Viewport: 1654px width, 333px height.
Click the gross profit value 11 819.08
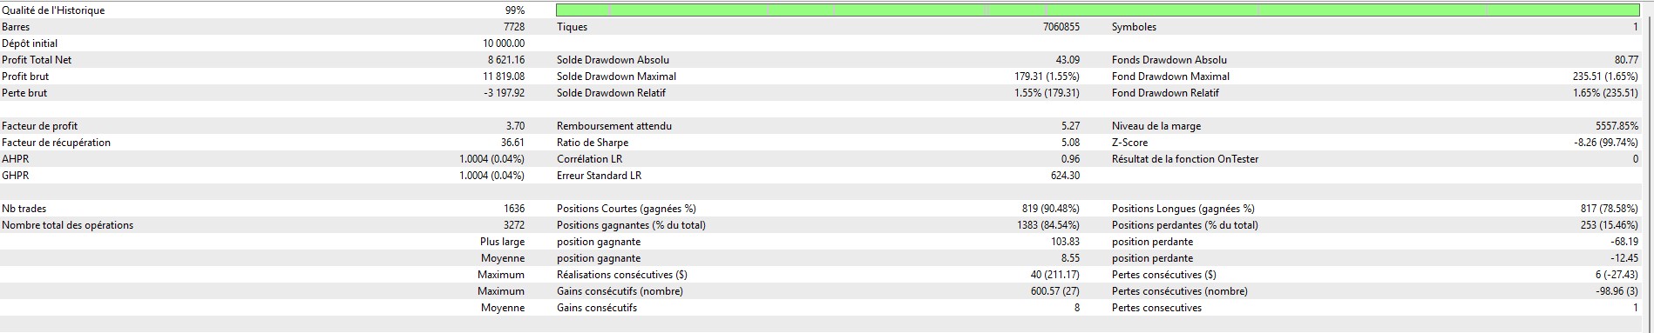coord(504,77)
